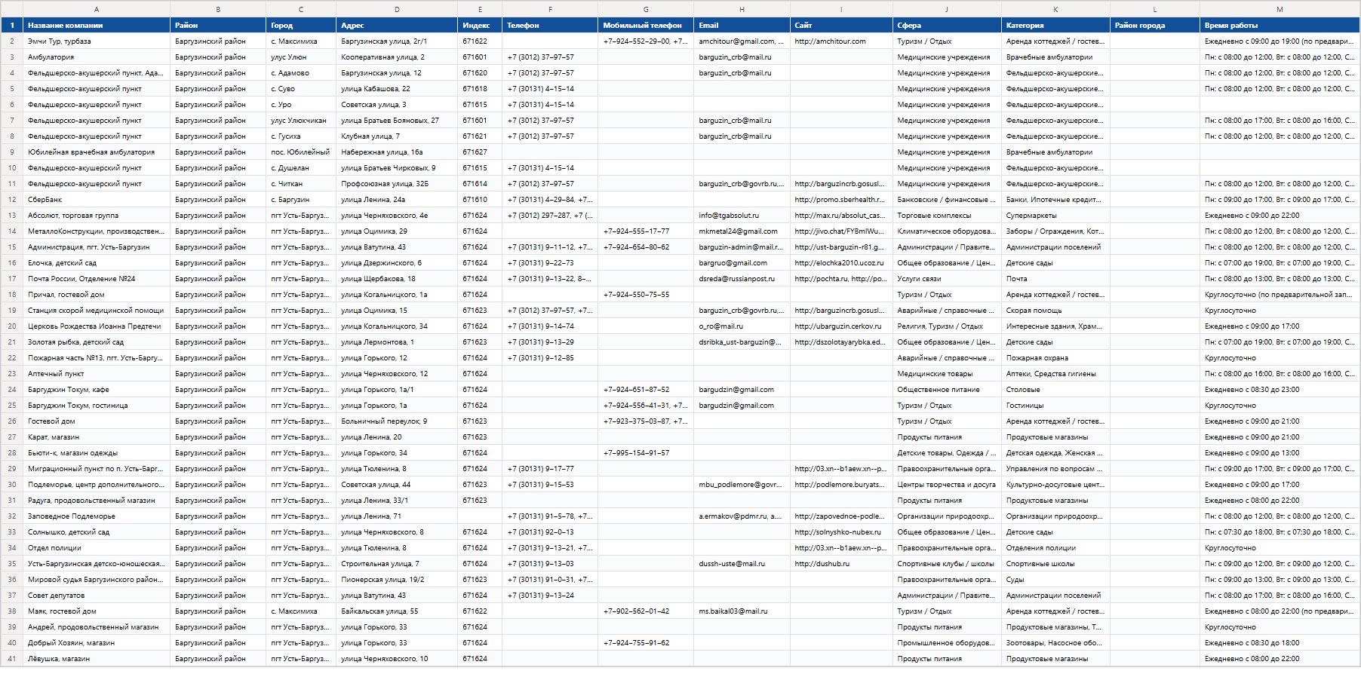This screenshot has height=680, width=1361.
Task: Click the site cell "http://dushub.ru"
Action: [x=841, y=564]
